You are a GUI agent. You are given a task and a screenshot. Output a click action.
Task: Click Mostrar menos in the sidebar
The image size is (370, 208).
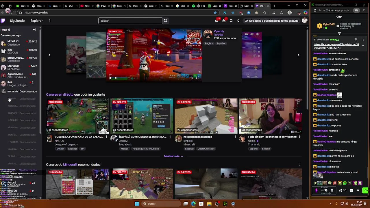pyautogui.click(x=28, y=170)
